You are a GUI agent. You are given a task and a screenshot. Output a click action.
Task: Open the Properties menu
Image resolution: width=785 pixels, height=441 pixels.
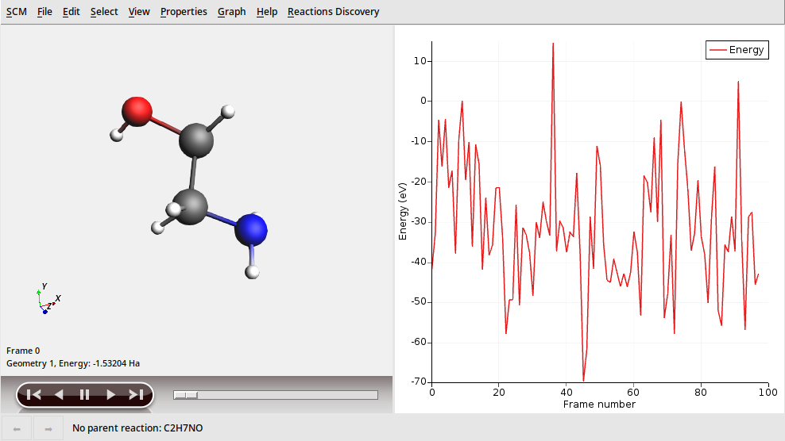pos(184,12)
